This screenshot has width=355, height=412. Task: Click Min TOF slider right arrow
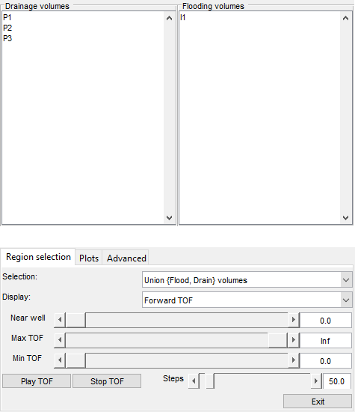coord(294,360)
